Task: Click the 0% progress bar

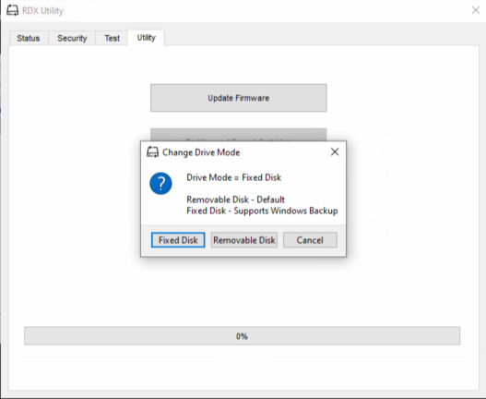Action: [x=242, y=336]
